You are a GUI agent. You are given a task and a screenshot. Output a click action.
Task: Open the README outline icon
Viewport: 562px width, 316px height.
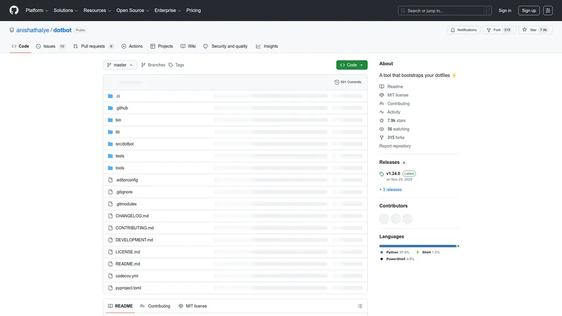pyautogui.click(x=360, y=306)
